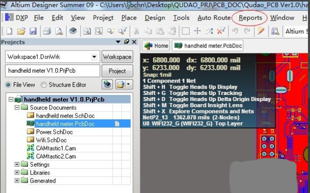Image resolution: width=310 pixels, height=193 pixels.
Task: Switch to the Home tab
Action: [156, 46]
